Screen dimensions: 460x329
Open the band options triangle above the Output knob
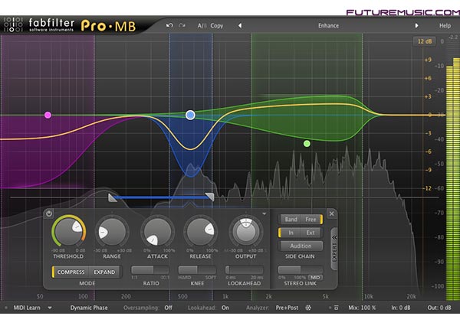[264, 214]
